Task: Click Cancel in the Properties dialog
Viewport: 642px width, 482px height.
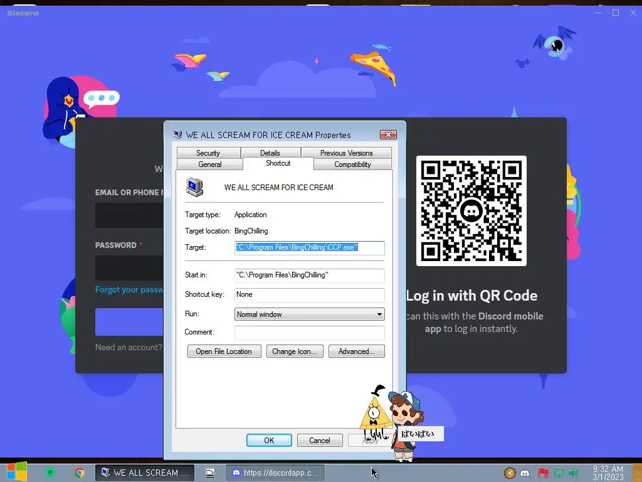Action: [x=319, y=440]
